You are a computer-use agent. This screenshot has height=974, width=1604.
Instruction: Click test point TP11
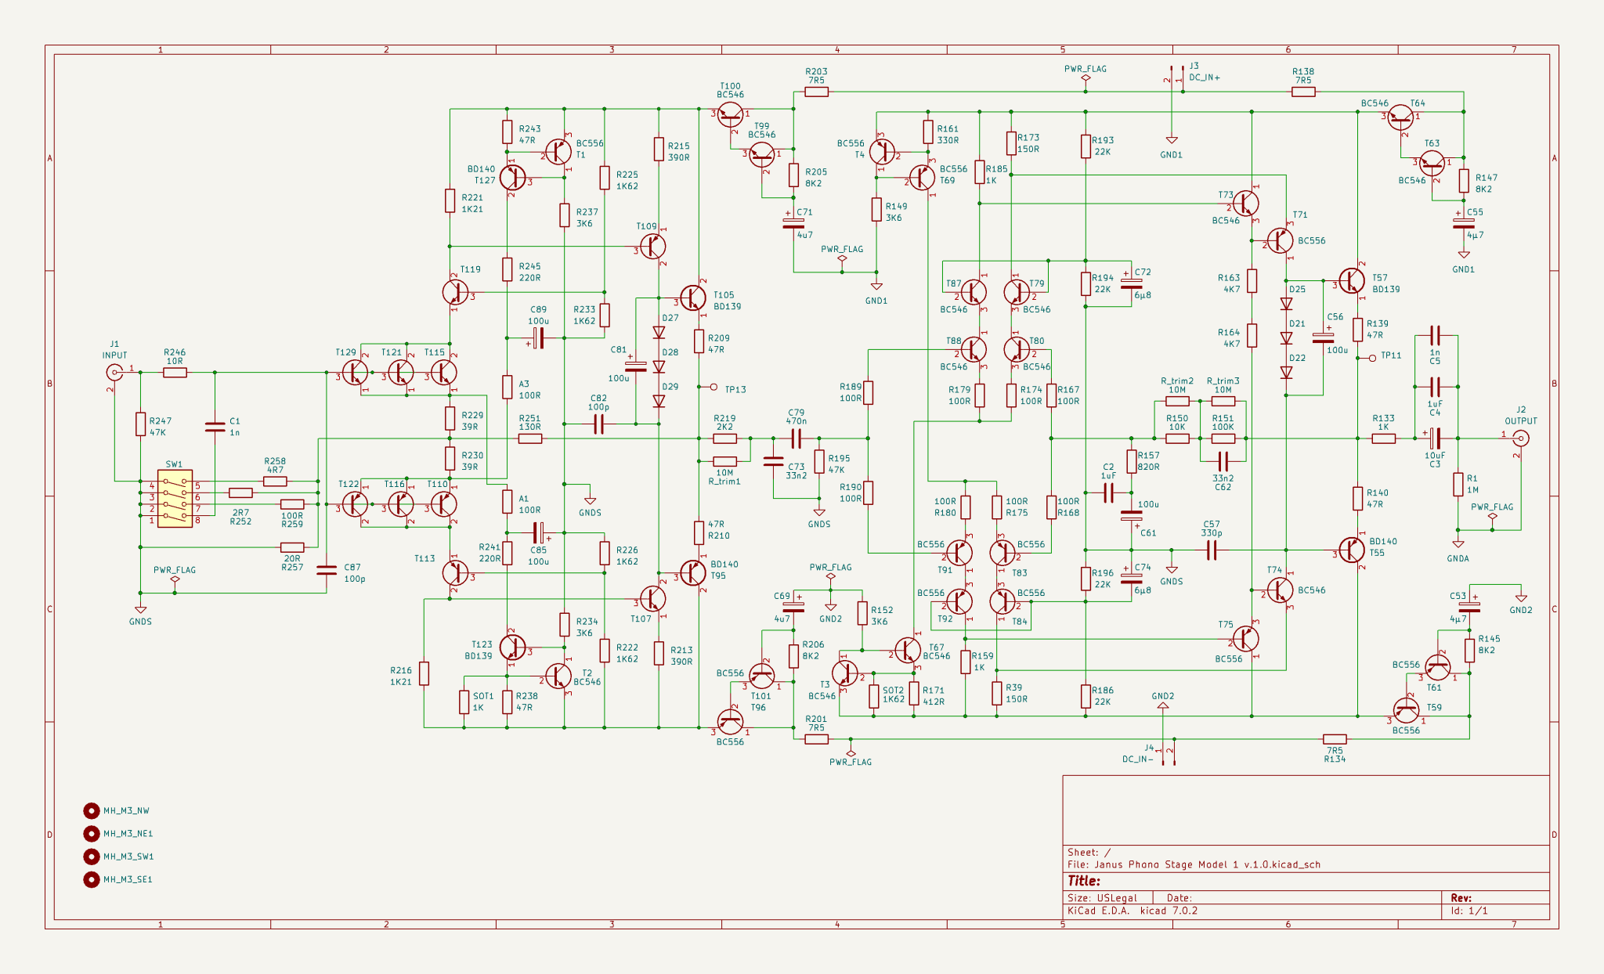(x=1371, y=358)
